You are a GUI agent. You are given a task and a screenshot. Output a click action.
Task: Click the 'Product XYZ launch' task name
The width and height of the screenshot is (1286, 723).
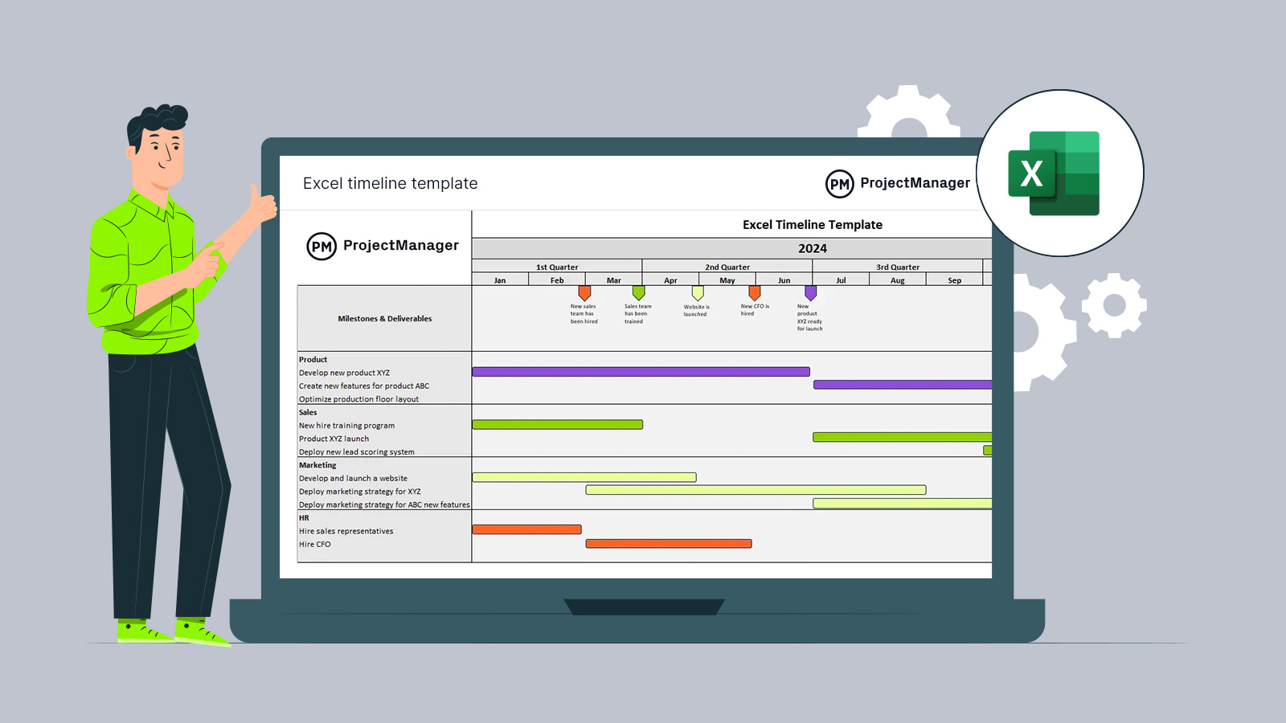pyautogui.click(x=334, y=439)
